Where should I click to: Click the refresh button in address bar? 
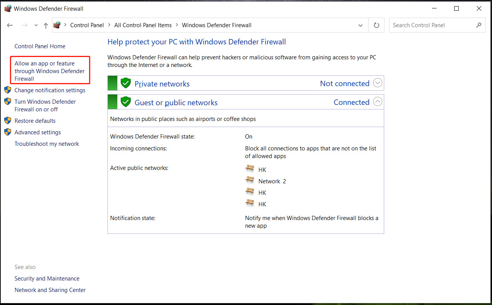pyautogui.click(x=377, y=25)
